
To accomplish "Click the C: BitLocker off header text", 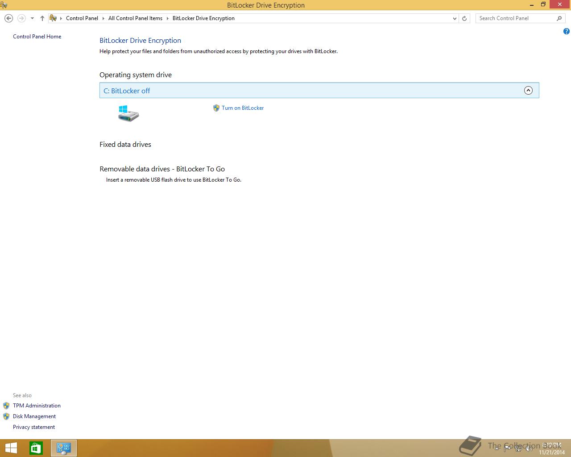I will coord(127,91).
